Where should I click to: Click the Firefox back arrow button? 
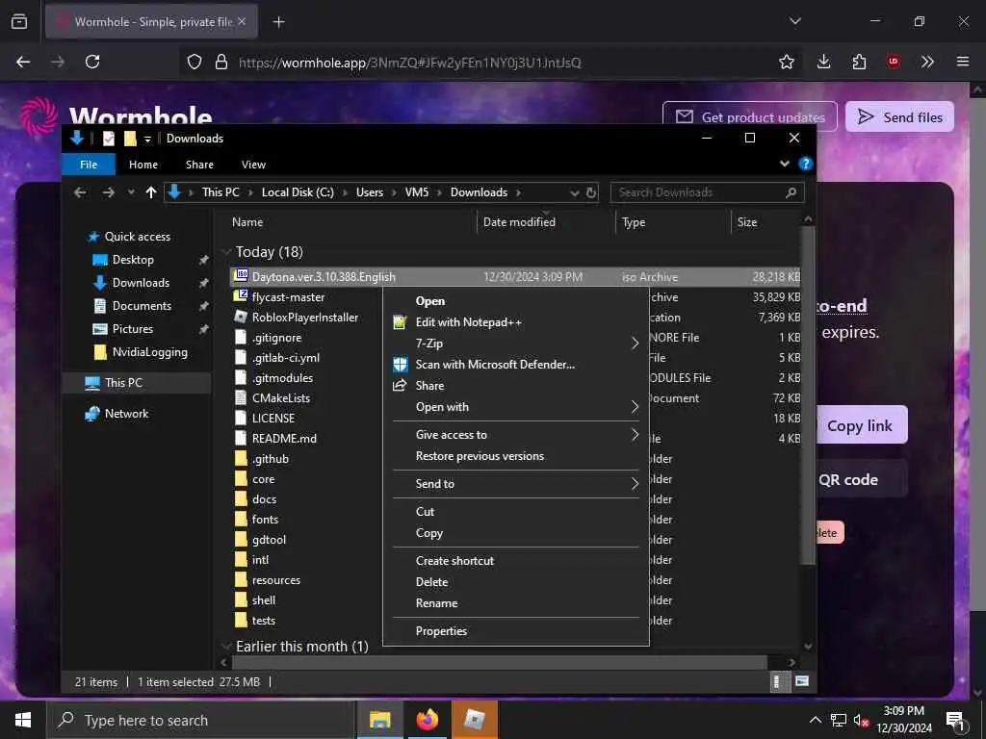pyautogui.click(x=23, y=62)
